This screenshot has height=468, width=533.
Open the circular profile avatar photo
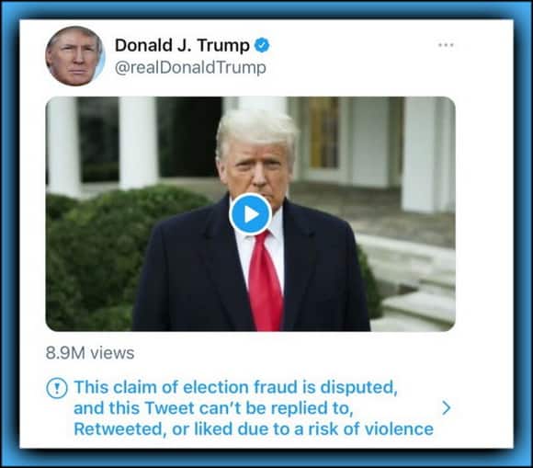(x=75, y=56)
